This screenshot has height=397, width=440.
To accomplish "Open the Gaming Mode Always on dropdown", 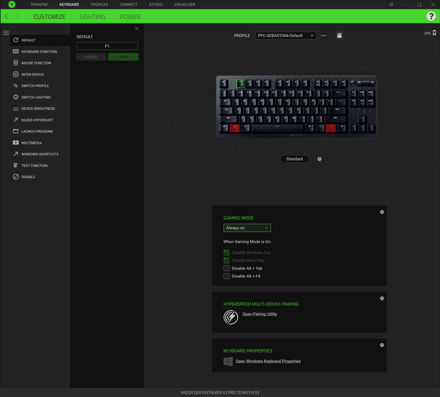I will click(247, 227).
